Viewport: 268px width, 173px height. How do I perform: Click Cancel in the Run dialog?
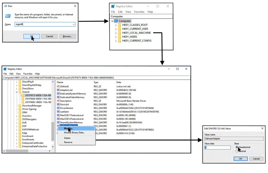(49, 36)
